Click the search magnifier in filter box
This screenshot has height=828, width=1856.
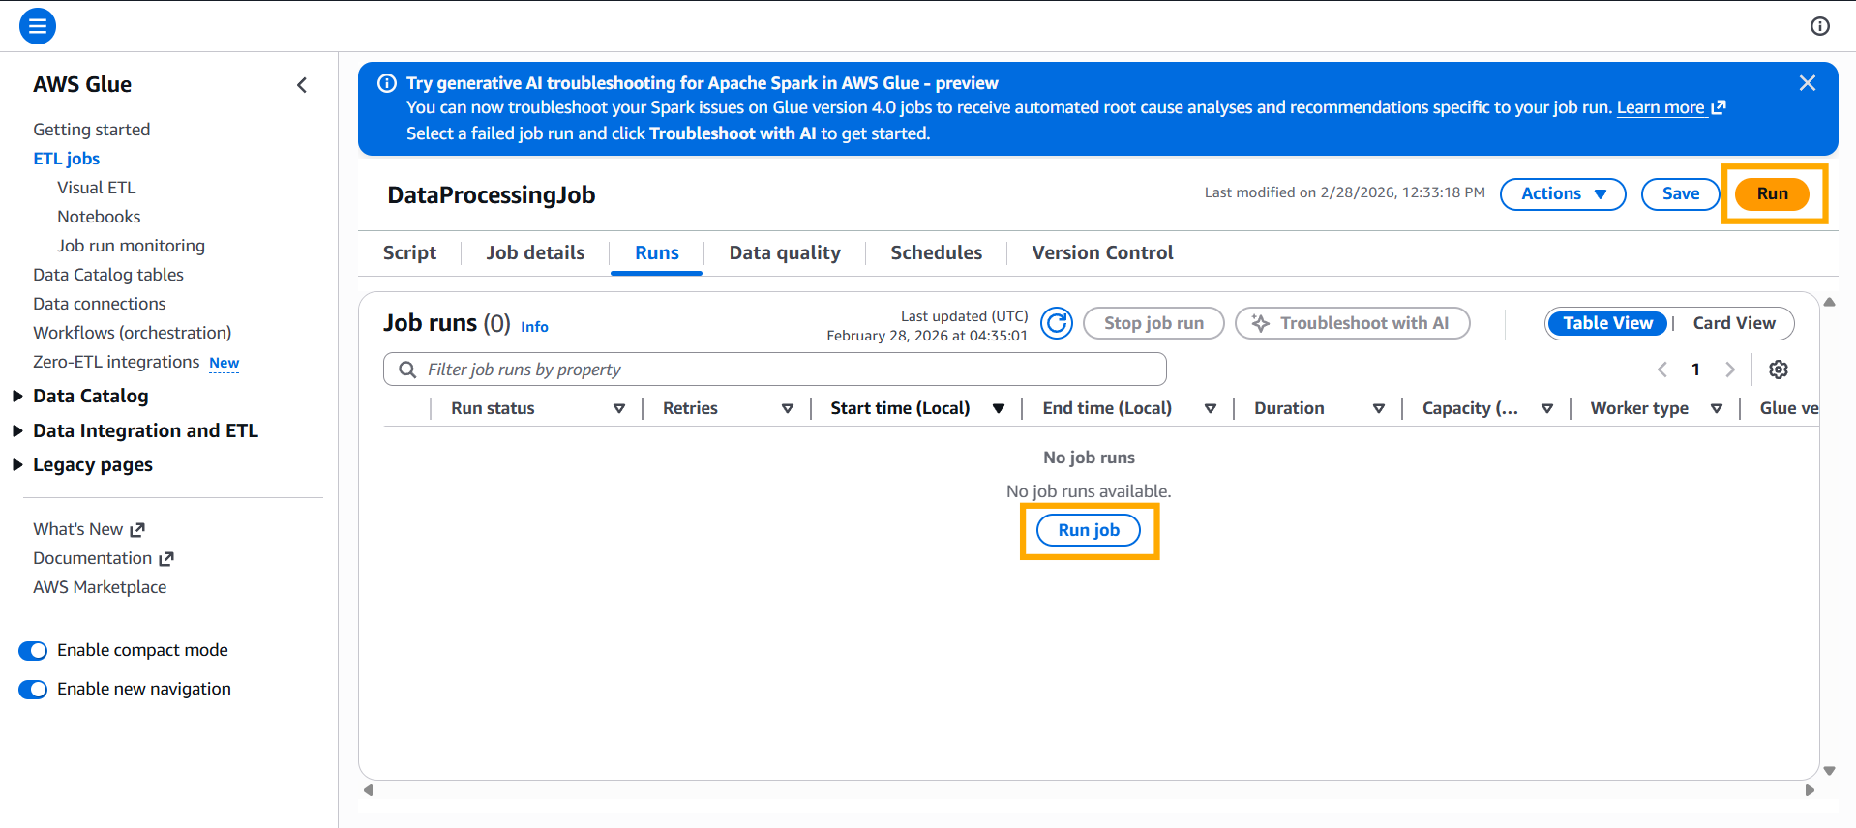point(407,370)
